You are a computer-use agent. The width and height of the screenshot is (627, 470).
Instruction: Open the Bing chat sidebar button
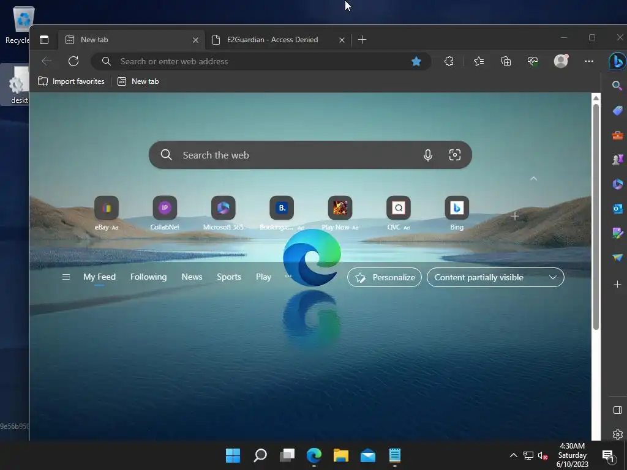(x=617, y=62)
